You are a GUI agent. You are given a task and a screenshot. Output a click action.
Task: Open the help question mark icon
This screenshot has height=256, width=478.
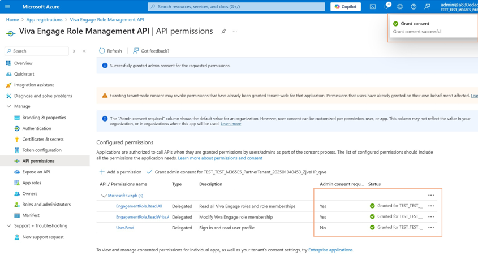point(414,6)
